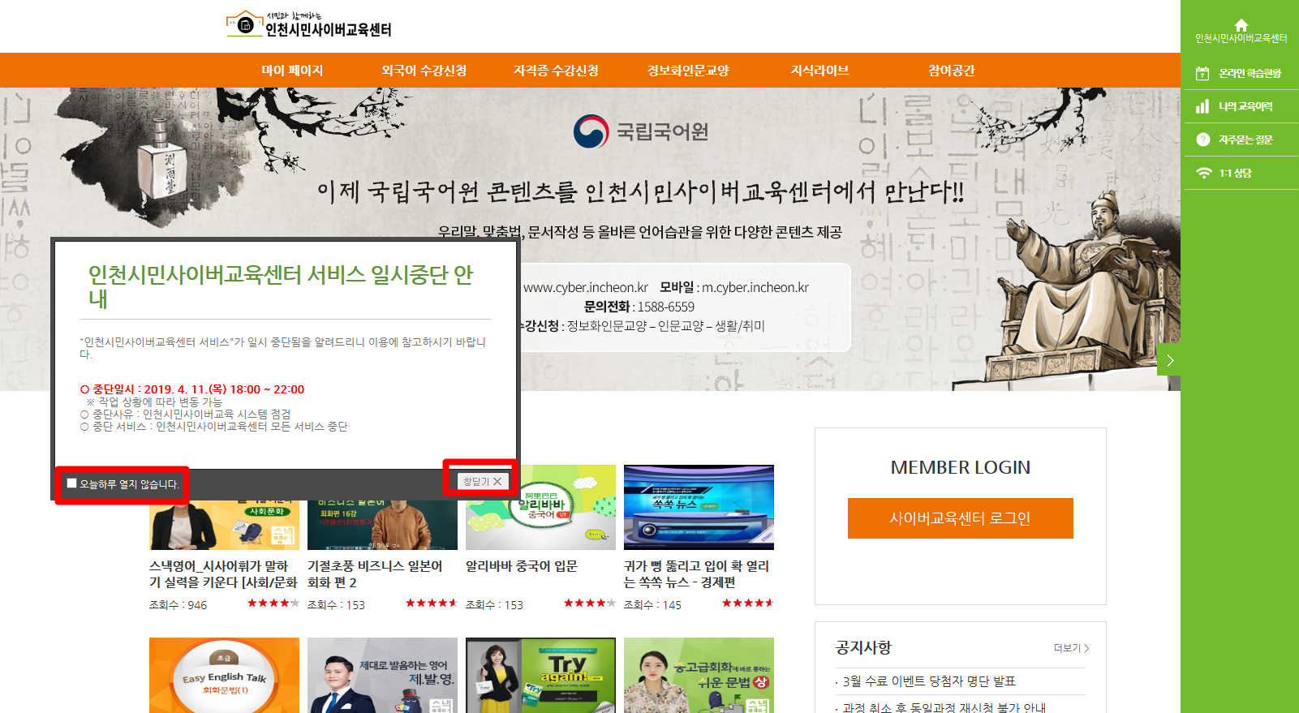Image resolution: width=1299 pixels, height=713 pixels.
Task: Open the 자격증 수강신청 menu
Action: [x=556, y=71]
